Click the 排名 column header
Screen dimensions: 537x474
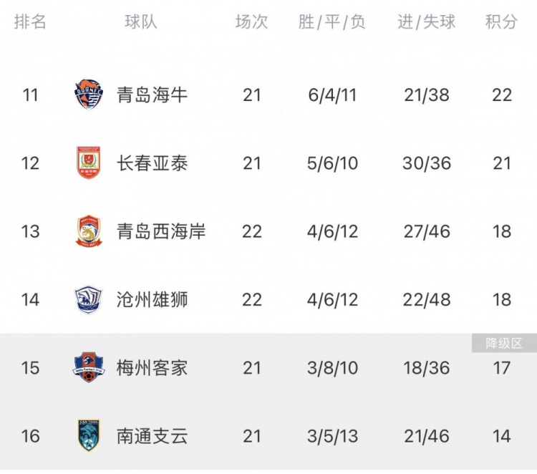30,22
